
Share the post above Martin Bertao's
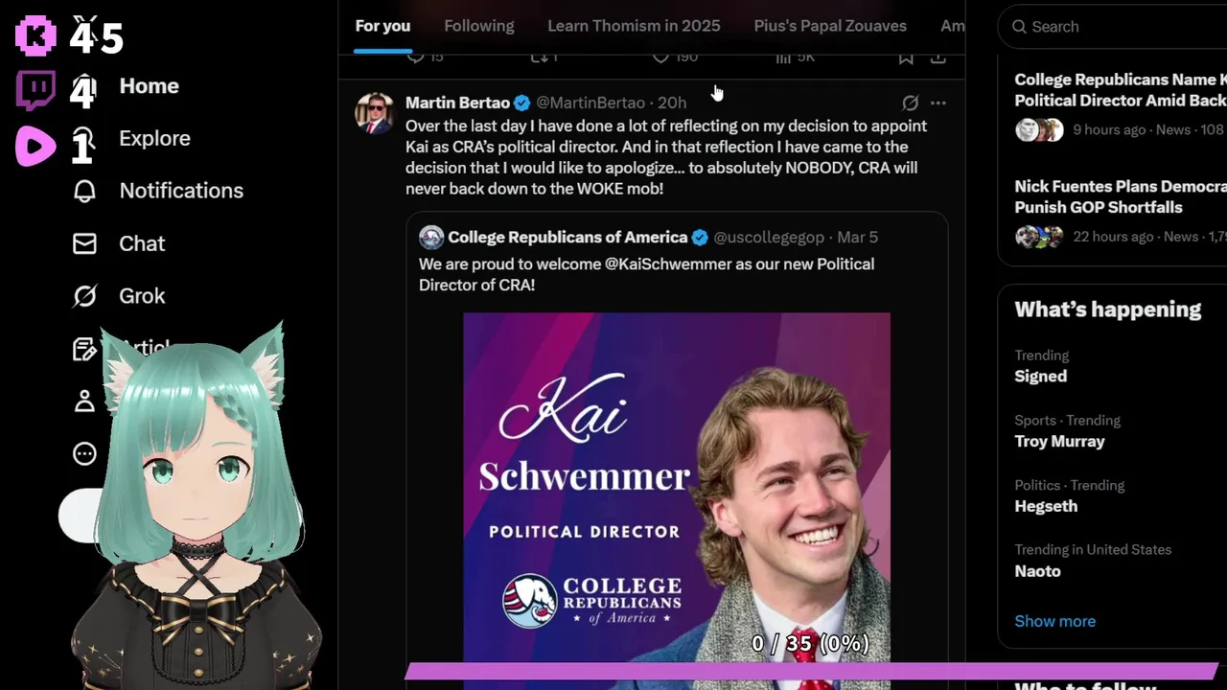coord(938,57)
